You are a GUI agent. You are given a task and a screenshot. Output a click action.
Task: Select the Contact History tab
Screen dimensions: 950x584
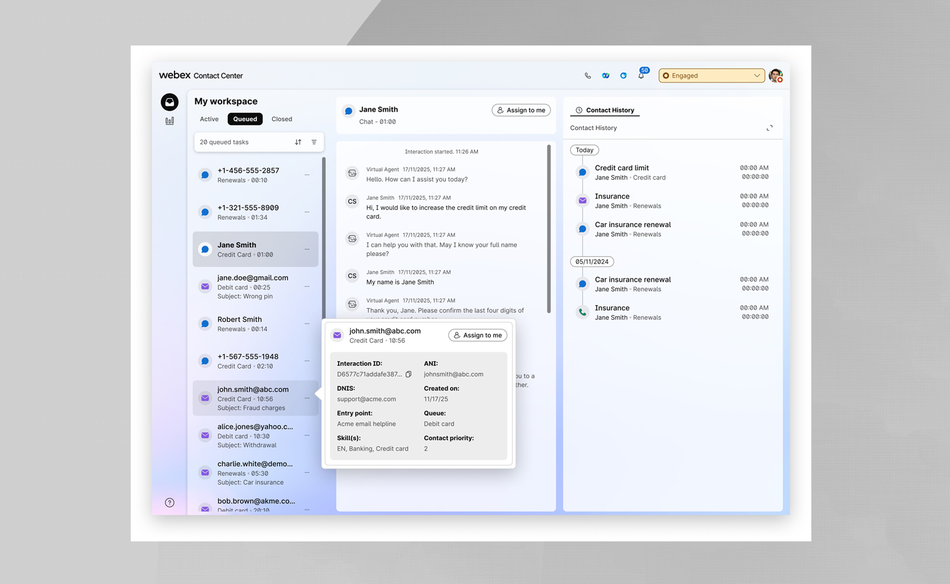click(605, 110)
